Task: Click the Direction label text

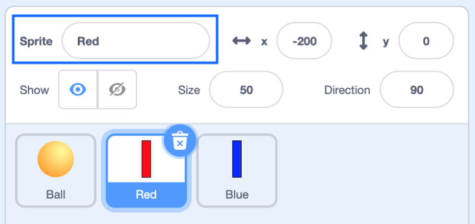Action: coord(347,90)
